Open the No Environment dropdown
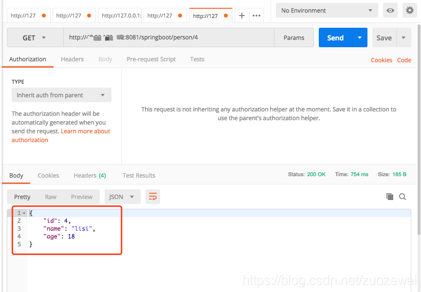The image size is (421, 292). pos(327,11)
